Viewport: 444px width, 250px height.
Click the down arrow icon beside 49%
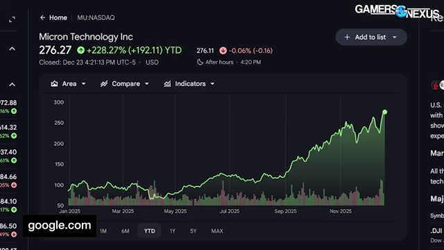(x=14, y=235)
